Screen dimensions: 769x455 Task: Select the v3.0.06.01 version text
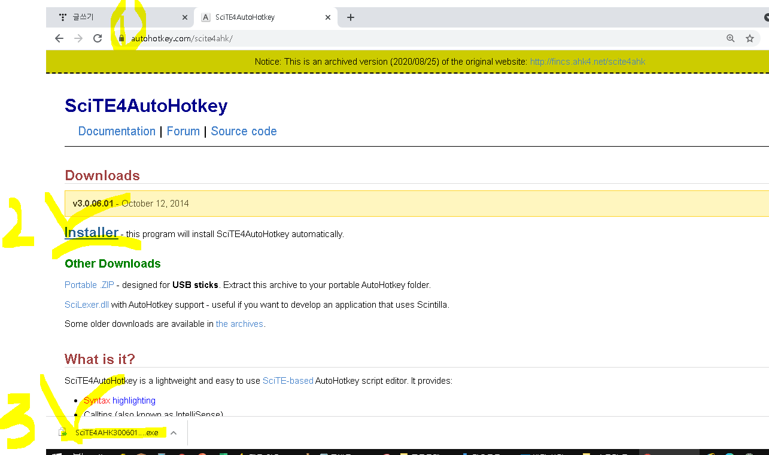[93, 204]
